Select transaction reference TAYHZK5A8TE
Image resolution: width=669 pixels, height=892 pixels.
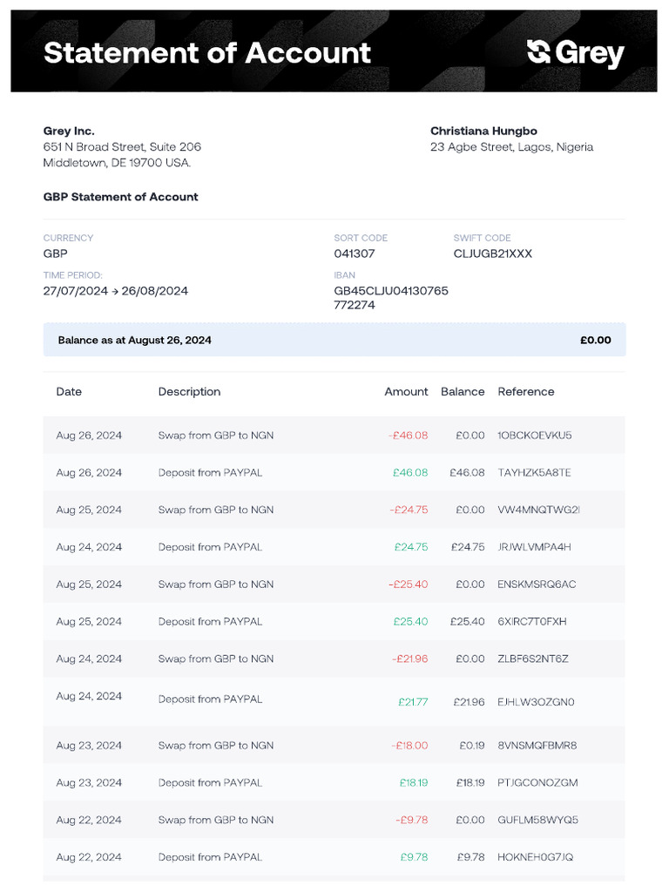coord(534,472)
